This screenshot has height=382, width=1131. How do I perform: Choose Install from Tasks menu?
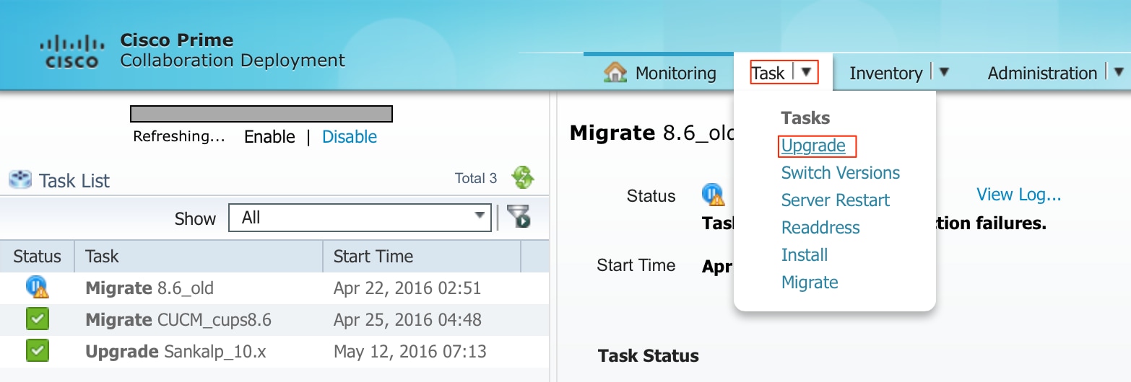coord(805,255)
